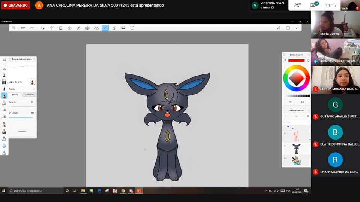
Task: Select the highlighted art pencil brush
Action: [4, 96]
